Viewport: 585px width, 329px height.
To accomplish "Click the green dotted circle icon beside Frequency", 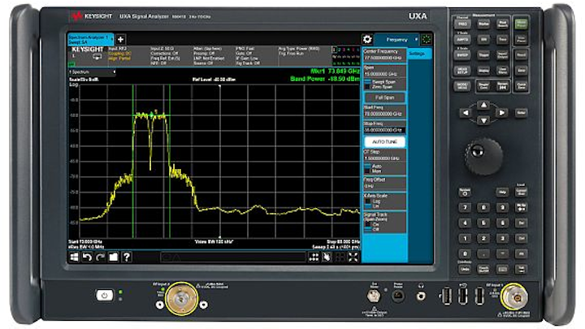I will tap(427, 39).
